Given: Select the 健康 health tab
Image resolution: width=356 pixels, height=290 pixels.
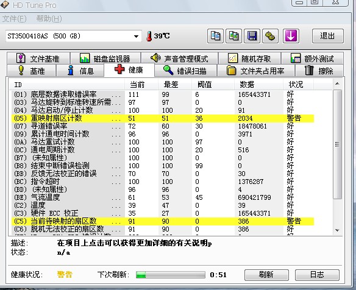Looking at the screenshot, I should point(129,69).
